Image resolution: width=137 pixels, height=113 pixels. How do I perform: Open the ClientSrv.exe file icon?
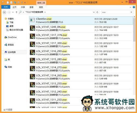tap(32, 20)
